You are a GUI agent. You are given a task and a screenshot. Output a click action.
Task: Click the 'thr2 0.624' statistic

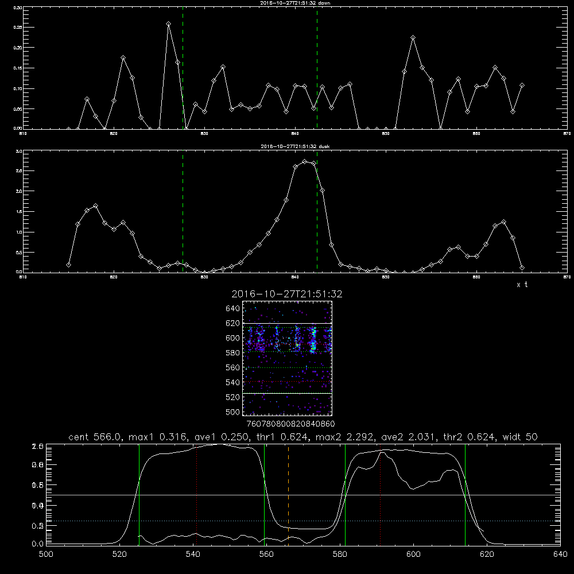pos(468,437)
